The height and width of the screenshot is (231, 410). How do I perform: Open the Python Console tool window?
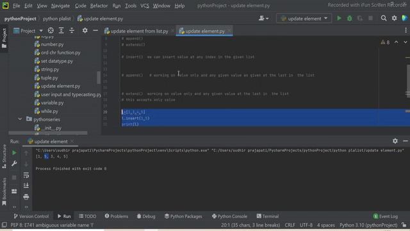(229, 216)
